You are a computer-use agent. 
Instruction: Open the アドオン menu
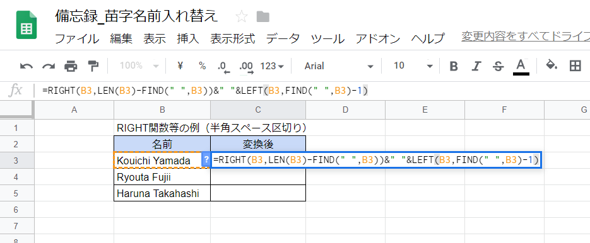coord(378,38)
